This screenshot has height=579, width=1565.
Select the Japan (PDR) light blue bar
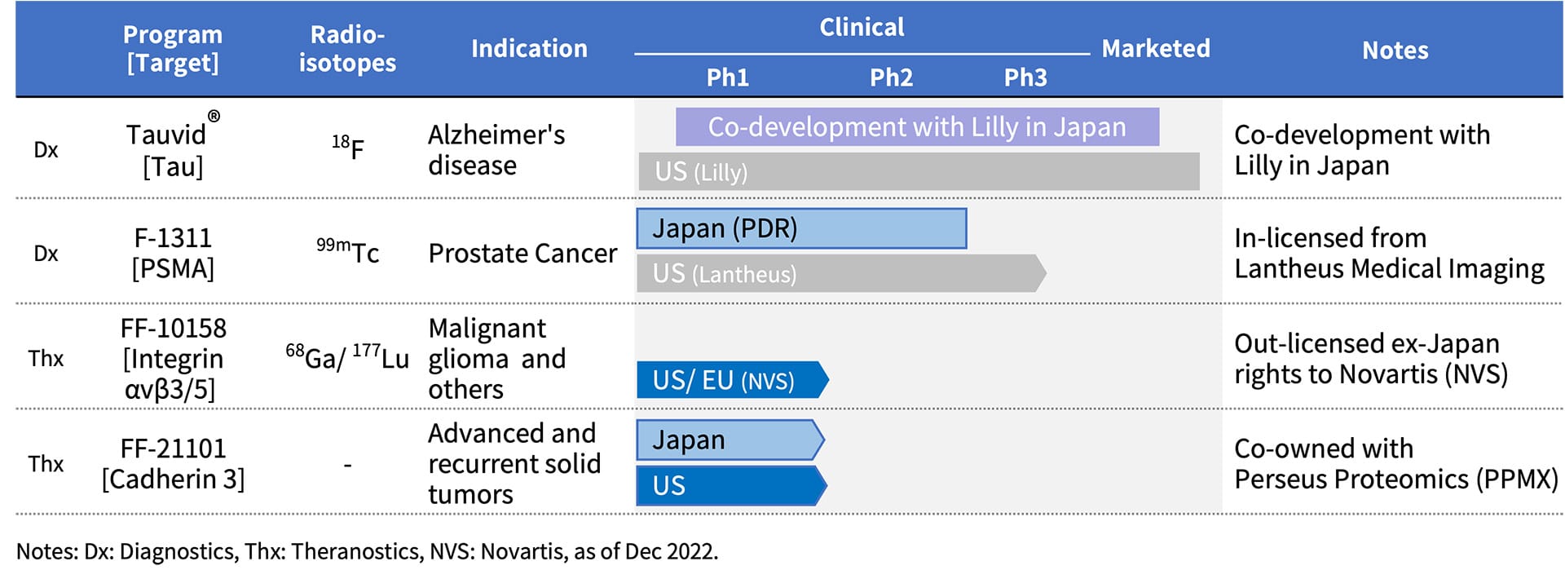[x=801, y=228]
